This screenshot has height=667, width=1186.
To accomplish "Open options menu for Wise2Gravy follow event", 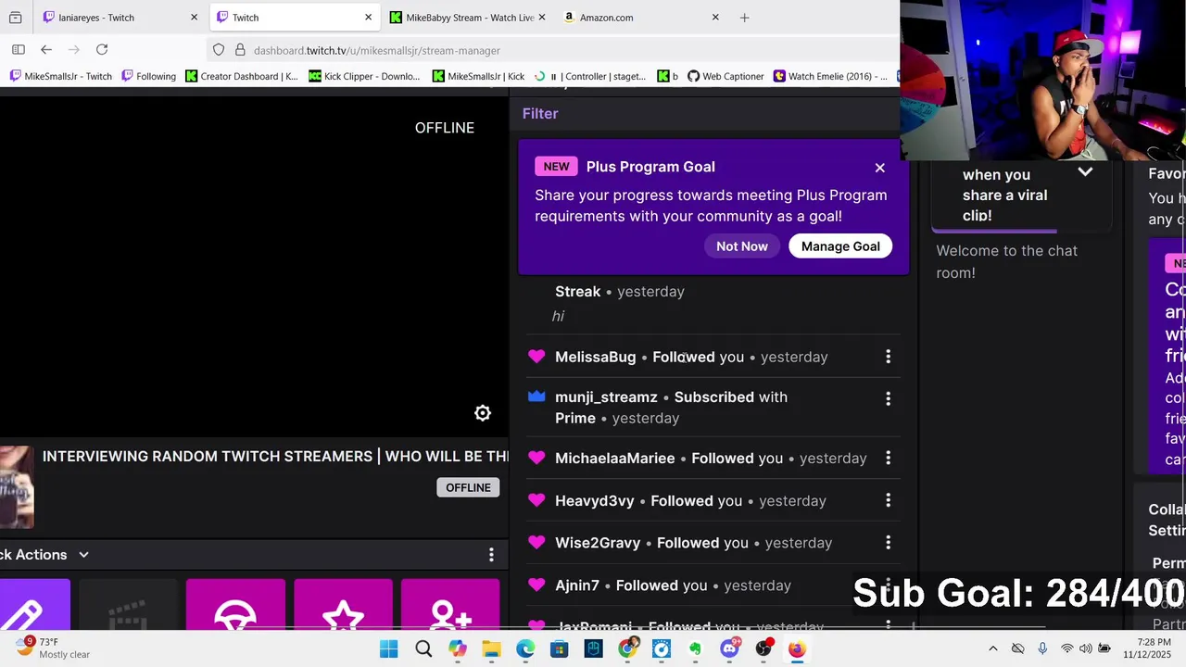I will (x=888, y=543).
